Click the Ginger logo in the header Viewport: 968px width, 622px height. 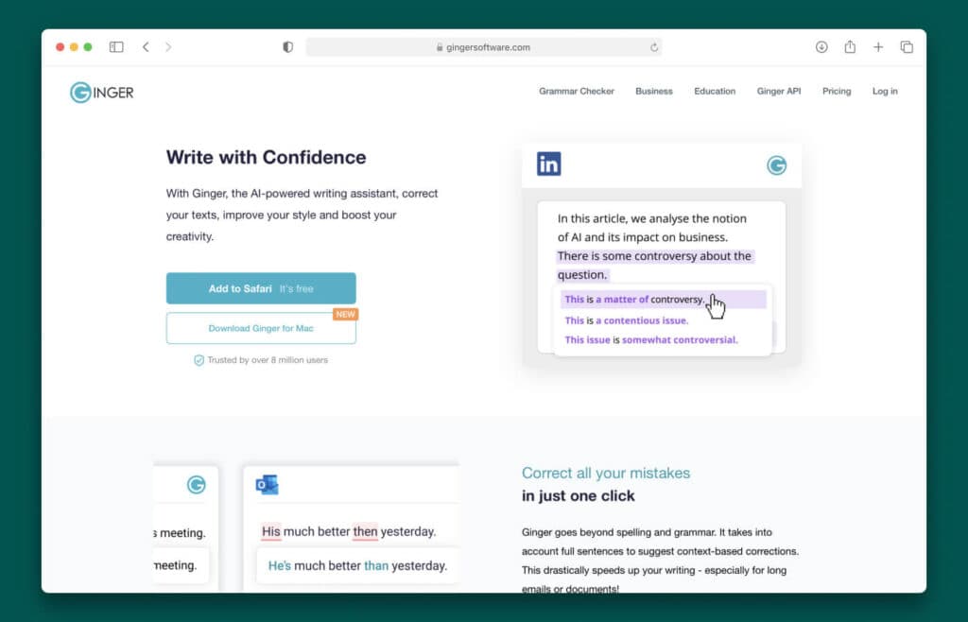pyautogui.click(x=102, y=92)
